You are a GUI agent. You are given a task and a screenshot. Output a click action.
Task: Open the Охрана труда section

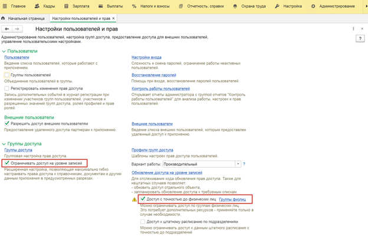pos(249,6)
